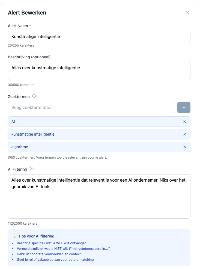
Task: Click tip "Beschrijf specifiek wat je WEL wilt ontvangen"
Action: click(x=52, y=243)
